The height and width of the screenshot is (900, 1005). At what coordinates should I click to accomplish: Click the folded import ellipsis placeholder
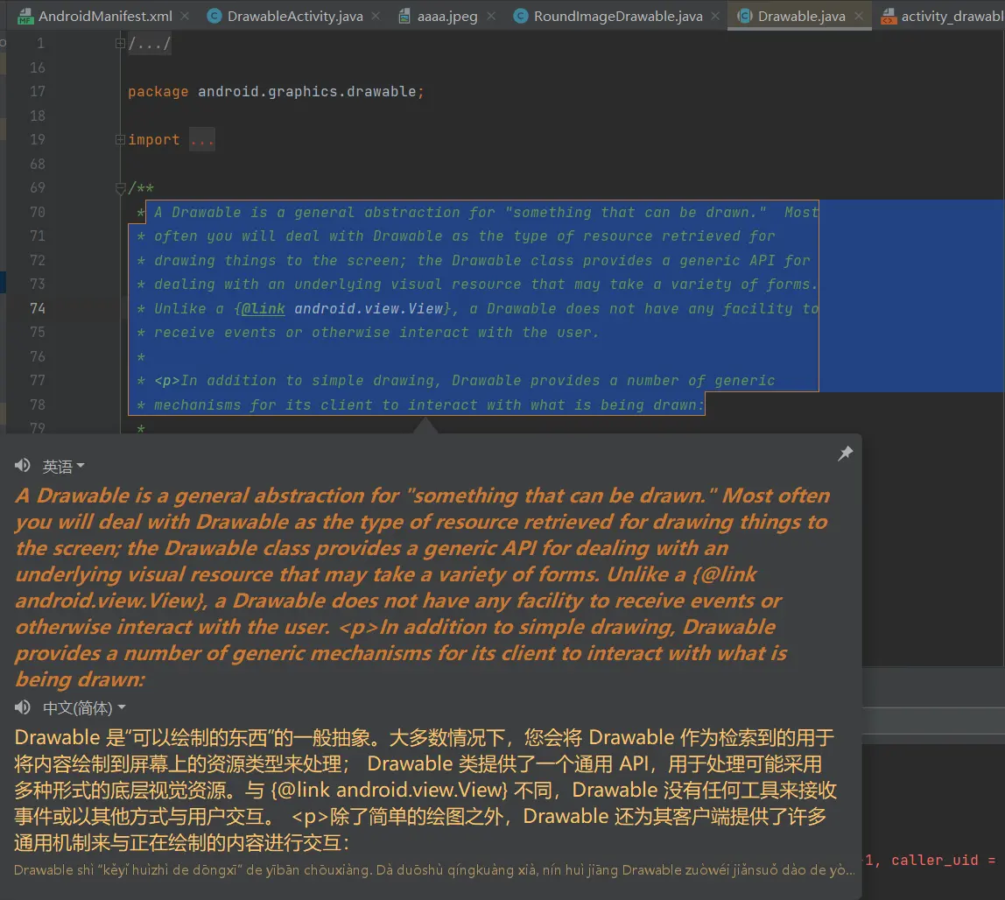click(201, 140)
